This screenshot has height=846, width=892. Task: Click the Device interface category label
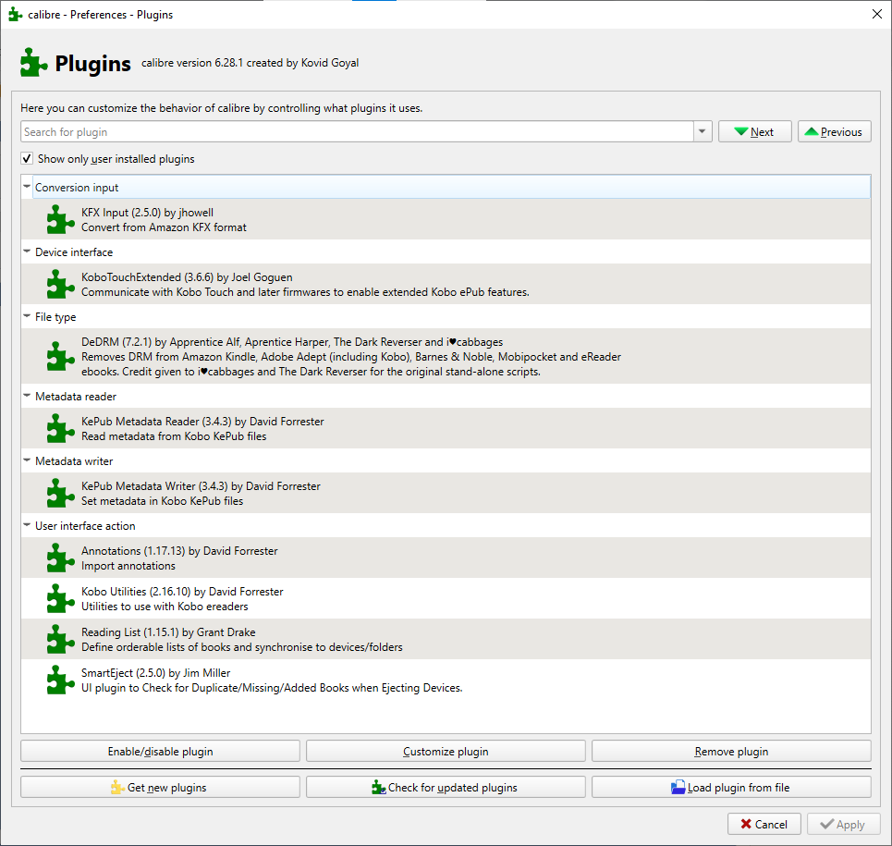pyautogui.click(x=74, y=252)
